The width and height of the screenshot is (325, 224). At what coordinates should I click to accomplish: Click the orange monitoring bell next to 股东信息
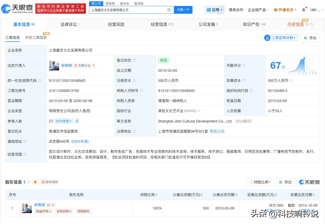35,182
